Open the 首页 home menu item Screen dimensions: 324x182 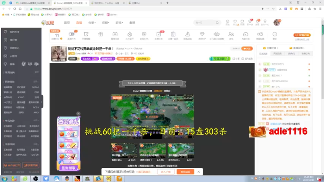coord(67,23)
